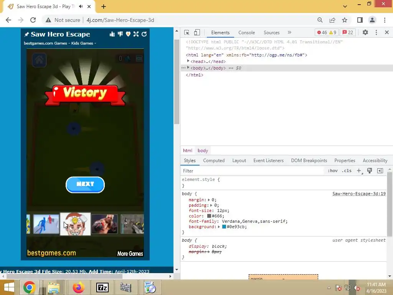Click the #0e93cb background color swatch
393x295 pixels.
[224, 227]
